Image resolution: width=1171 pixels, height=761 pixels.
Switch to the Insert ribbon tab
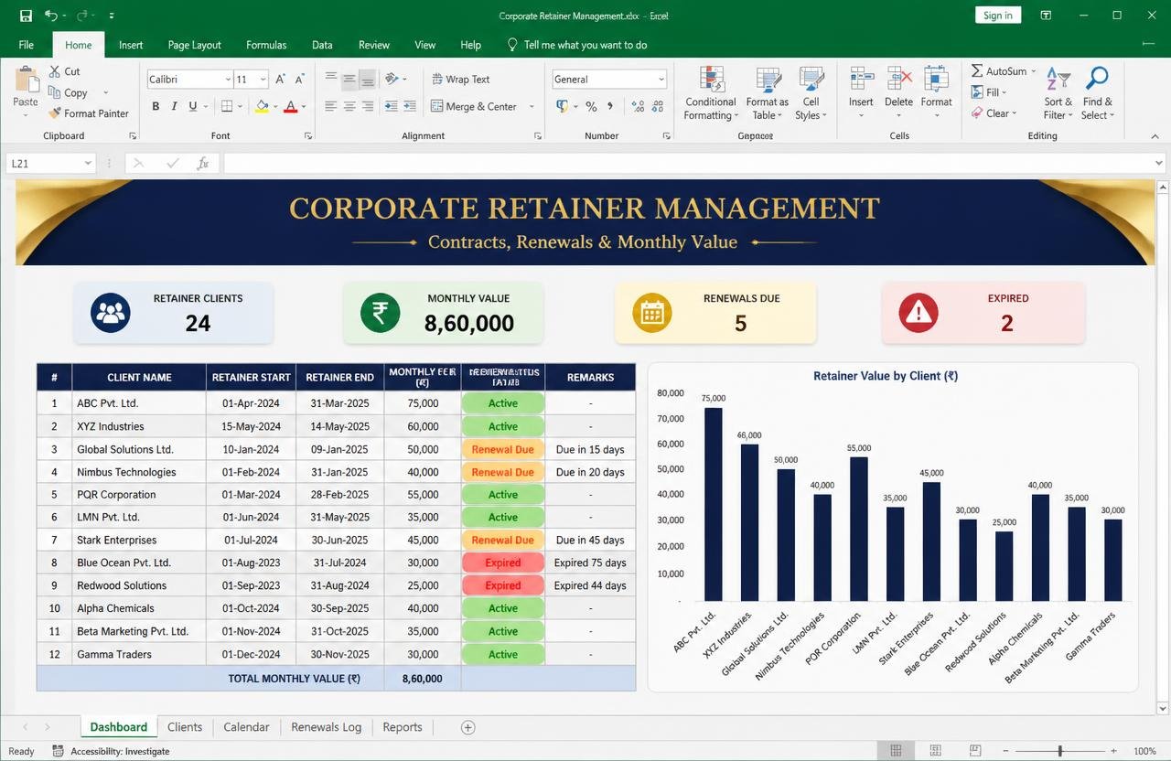[x=131, y=45]
